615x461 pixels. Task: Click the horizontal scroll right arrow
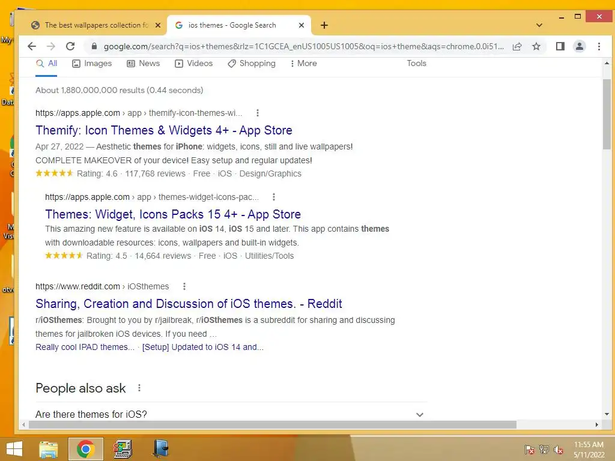[597, 424]
